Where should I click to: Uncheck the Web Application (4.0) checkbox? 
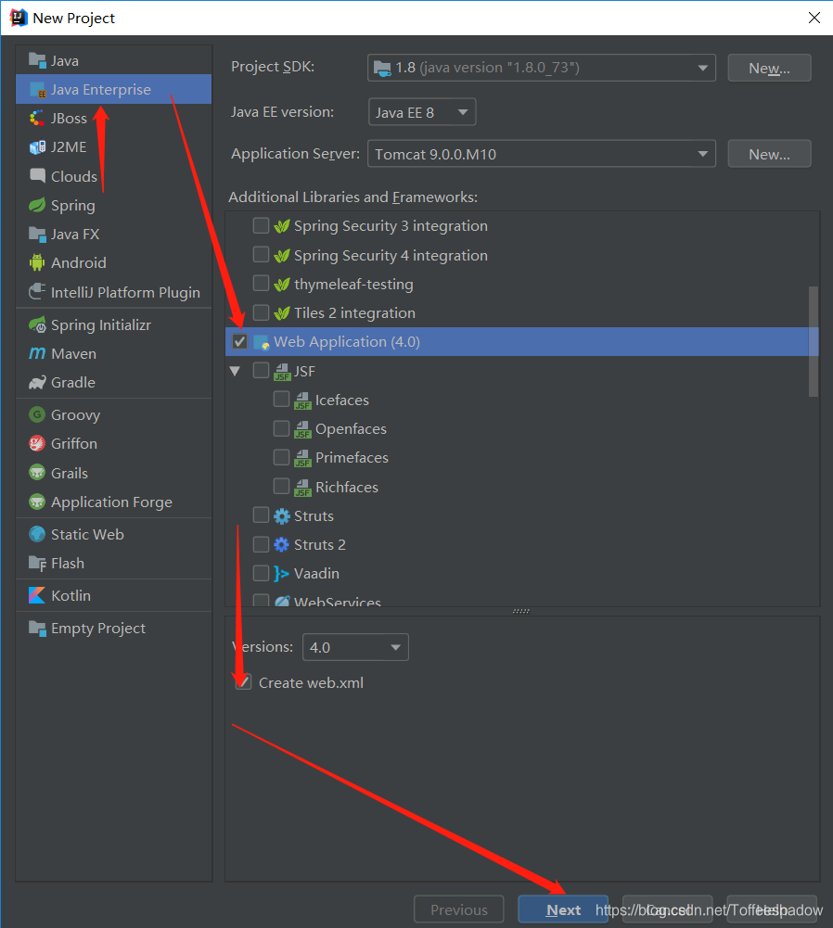tap(239, 341)
